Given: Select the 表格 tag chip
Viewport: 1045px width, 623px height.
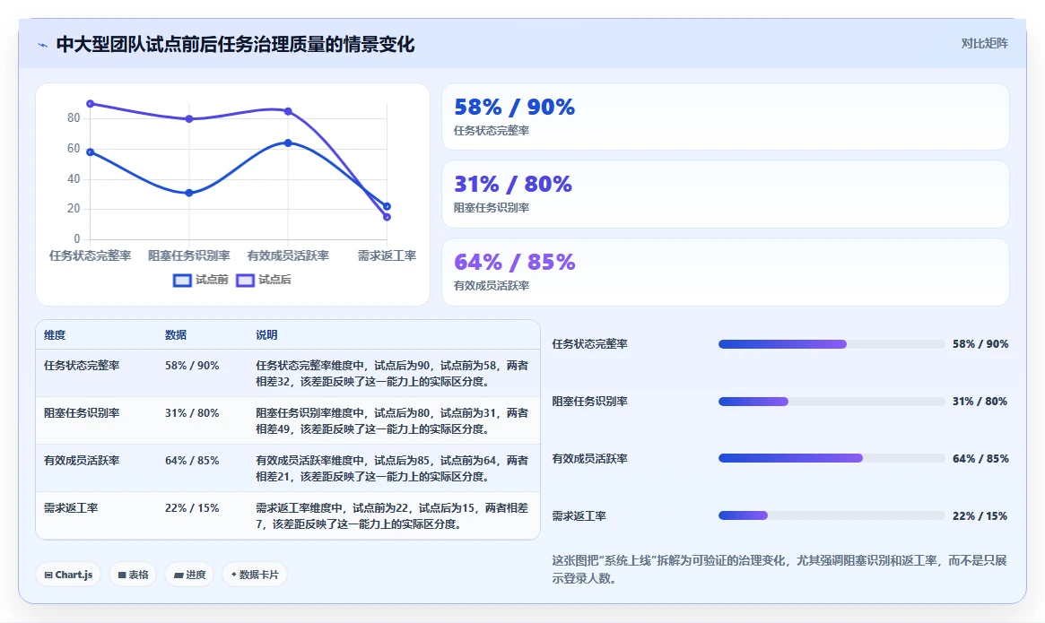Looking at the screenshot, I should pyautogui.click(x=133, y=575).
